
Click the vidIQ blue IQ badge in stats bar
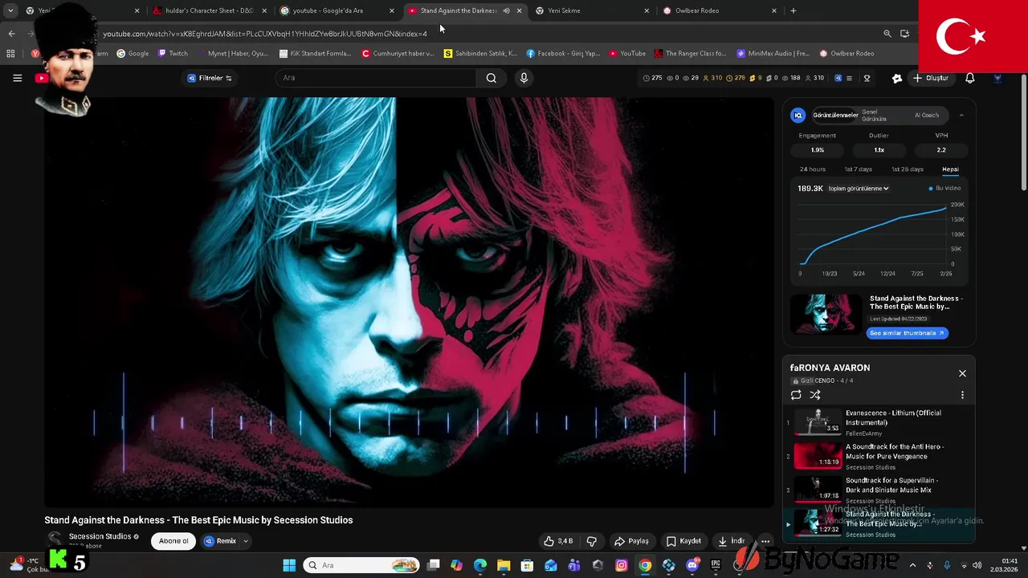[x=838, y=78]
